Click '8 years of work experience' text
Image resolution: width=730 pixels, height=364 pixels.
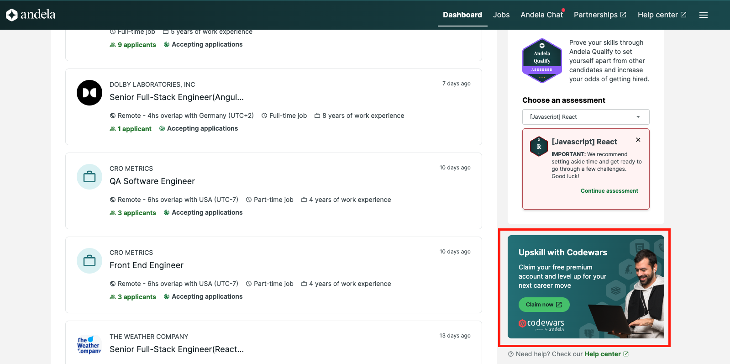pos(363,116)
